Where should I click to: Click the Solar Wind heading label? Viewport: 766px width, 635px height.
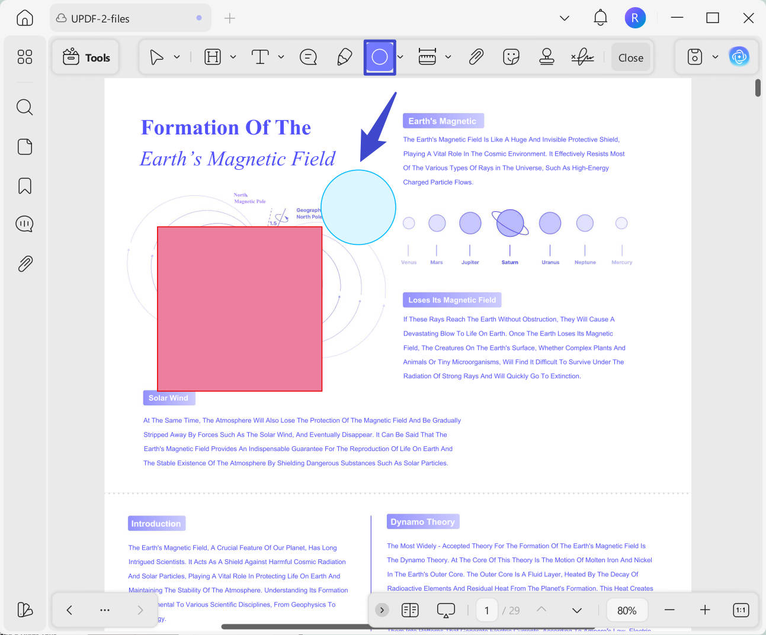[x=168, y=398]
